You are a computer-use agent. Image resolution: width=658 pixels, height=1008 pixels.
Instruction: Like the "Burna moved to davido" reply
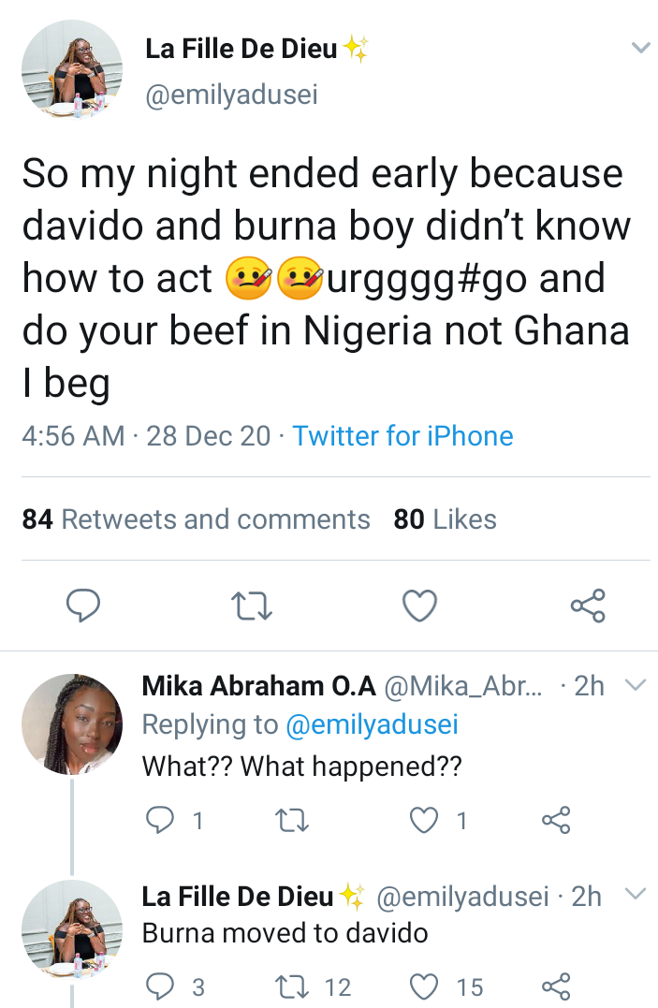[x=427, y=986]
